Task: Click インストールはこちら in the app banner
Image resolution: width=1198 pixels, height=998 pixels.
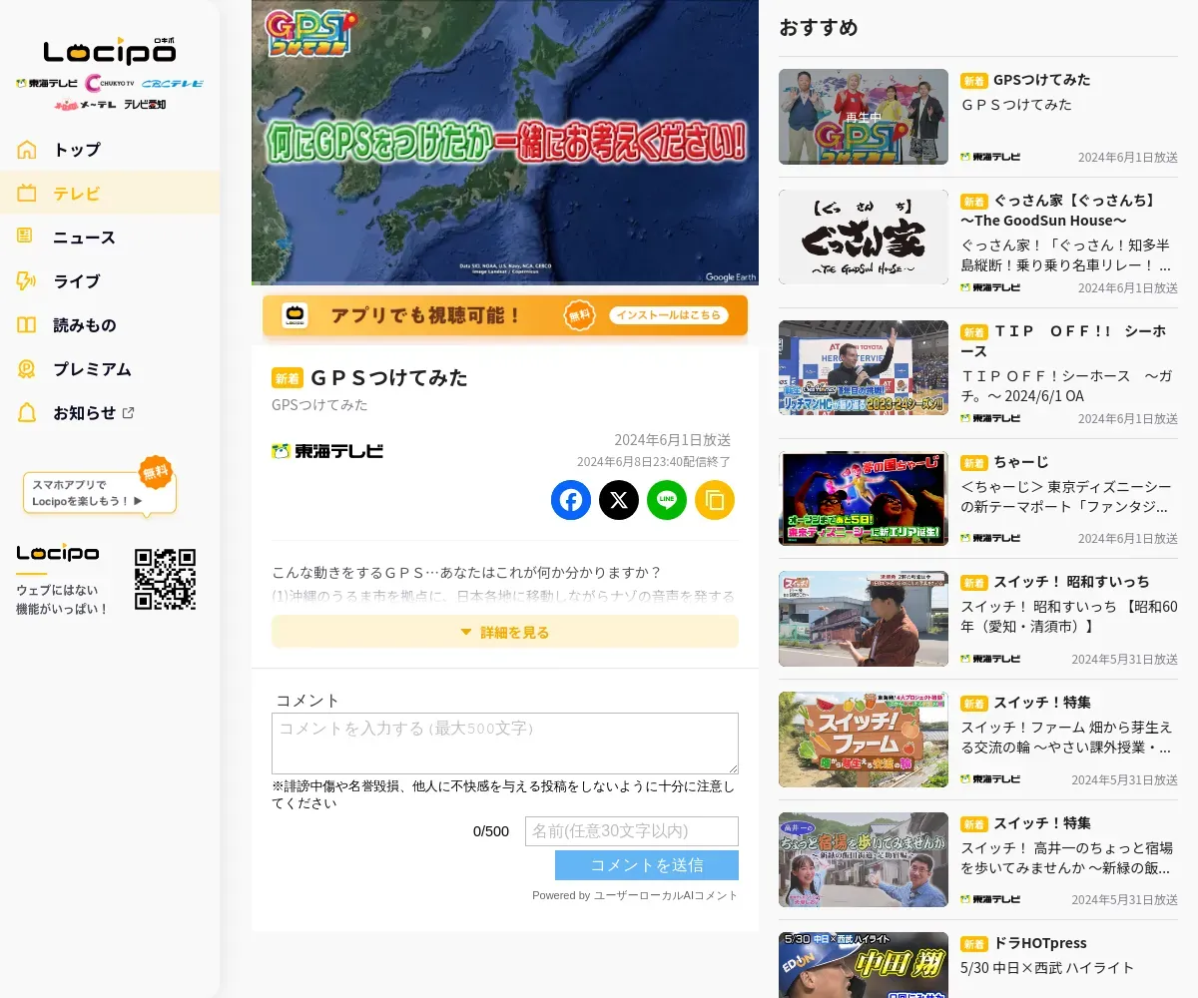Action: pos(667,315)
